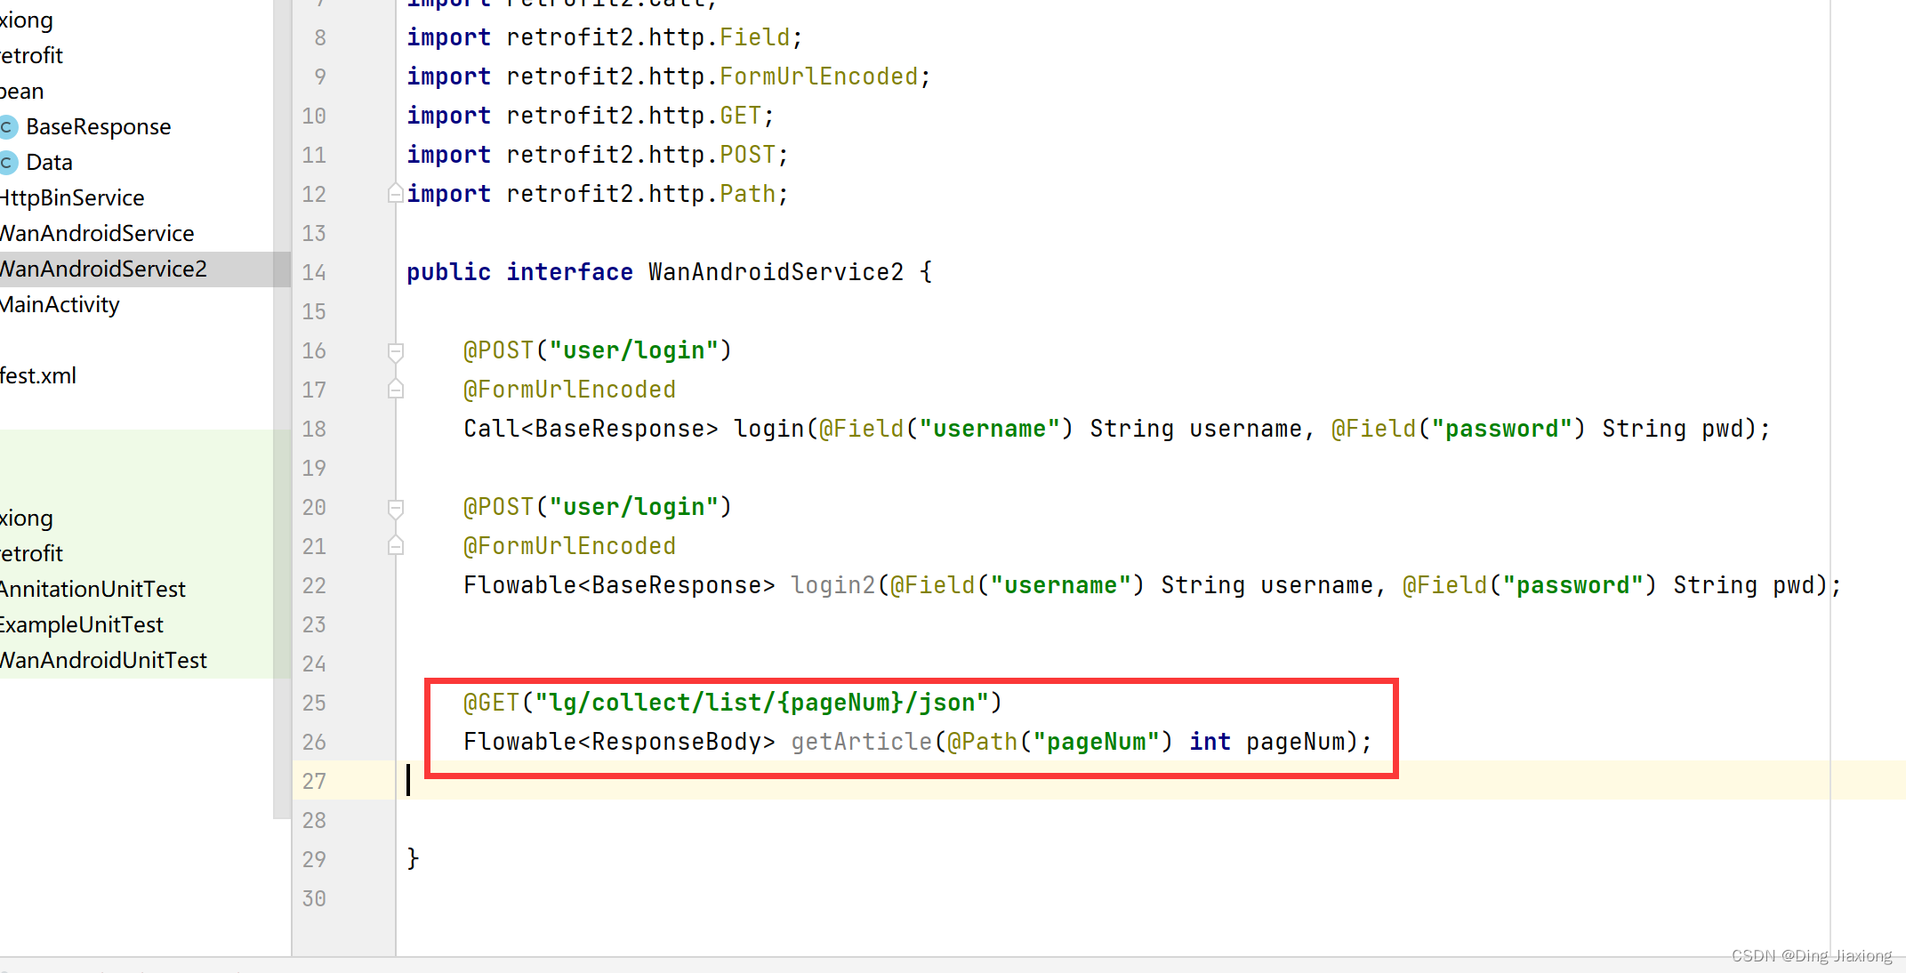Click the GET import on line 10
This screenshot has height=973, width=1906.
(740, 116)
